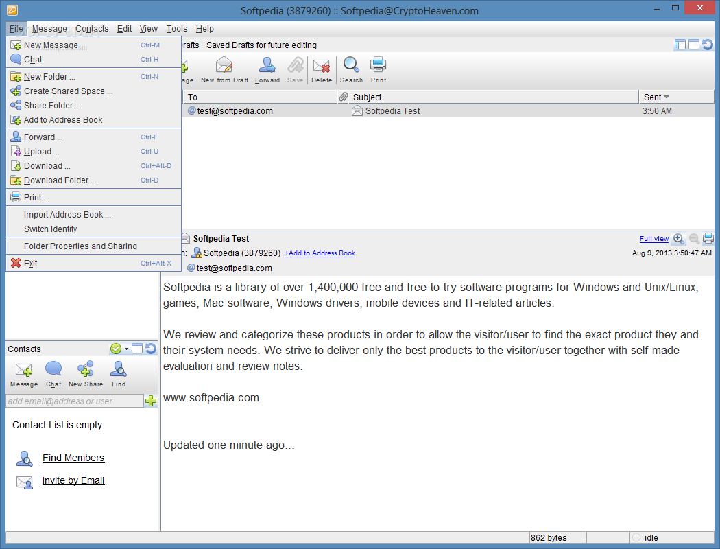
Task: Choose Share Folder menu entry
Action: click(x=94, y=105)
